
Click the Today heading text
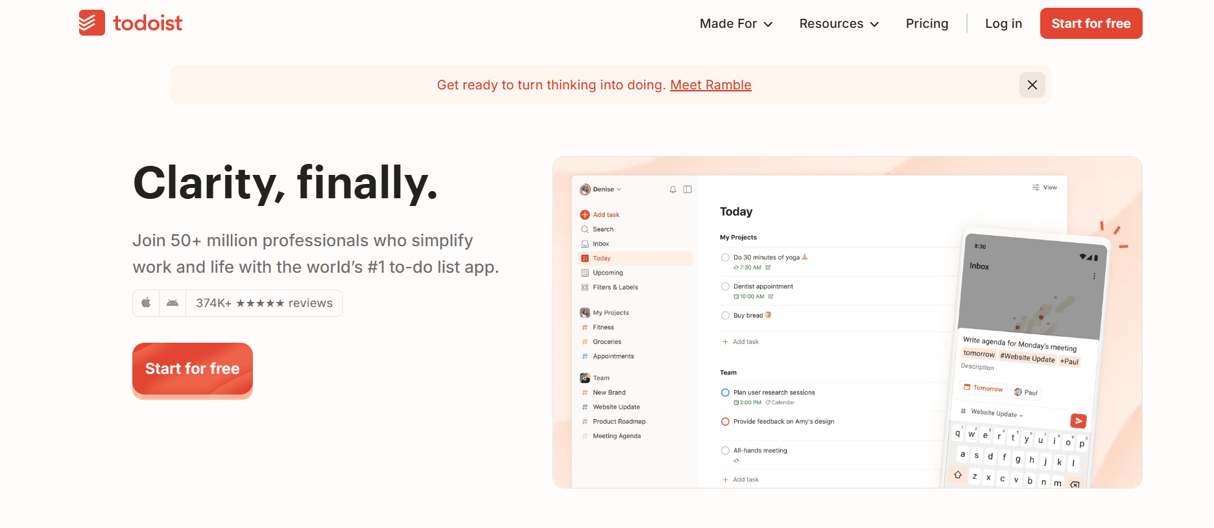(x=736, y=212)
